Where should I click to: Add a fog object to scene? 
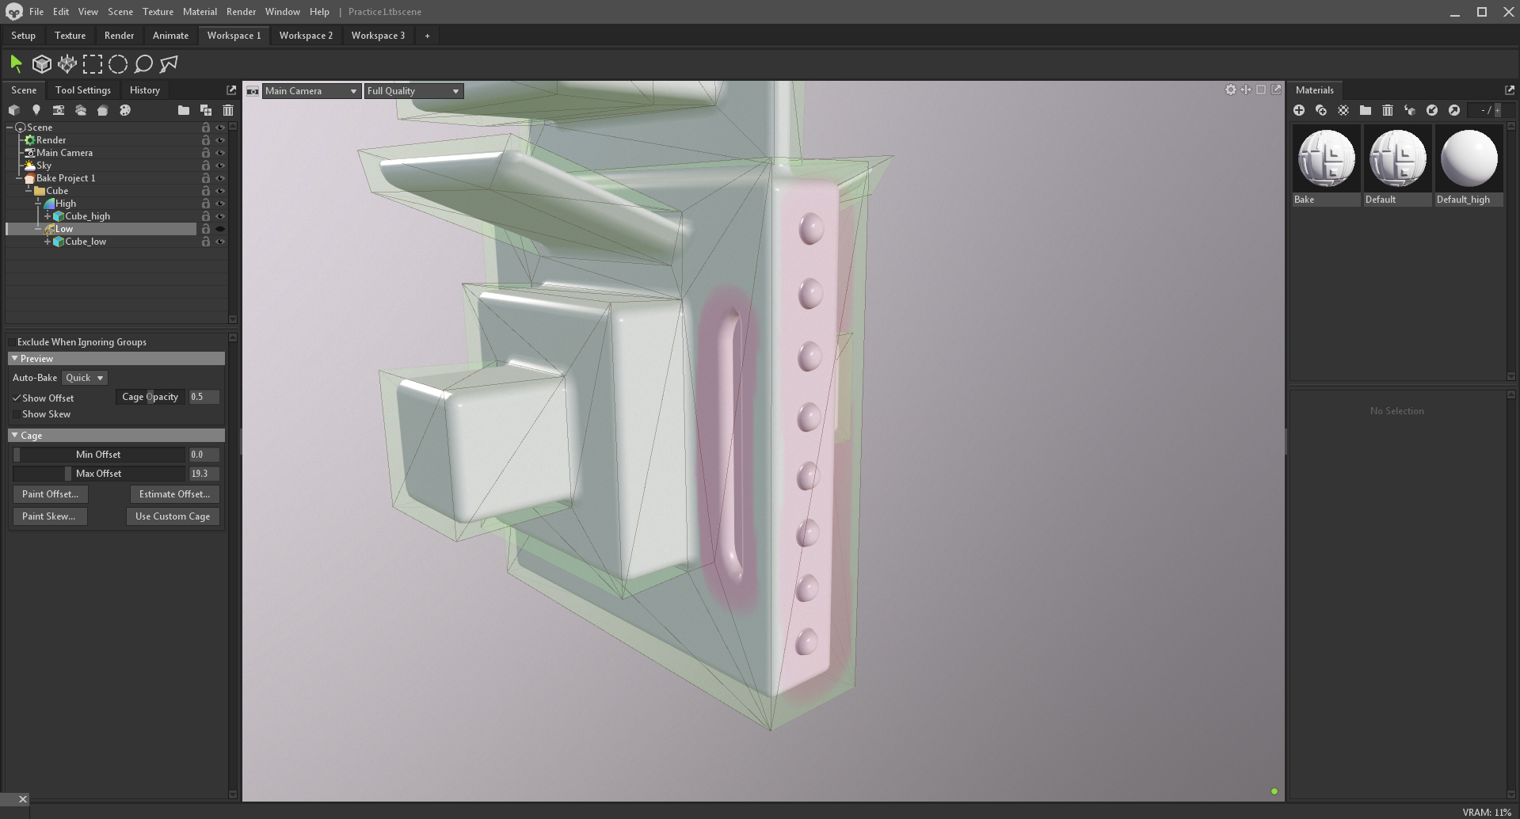(x=81, y=110)
